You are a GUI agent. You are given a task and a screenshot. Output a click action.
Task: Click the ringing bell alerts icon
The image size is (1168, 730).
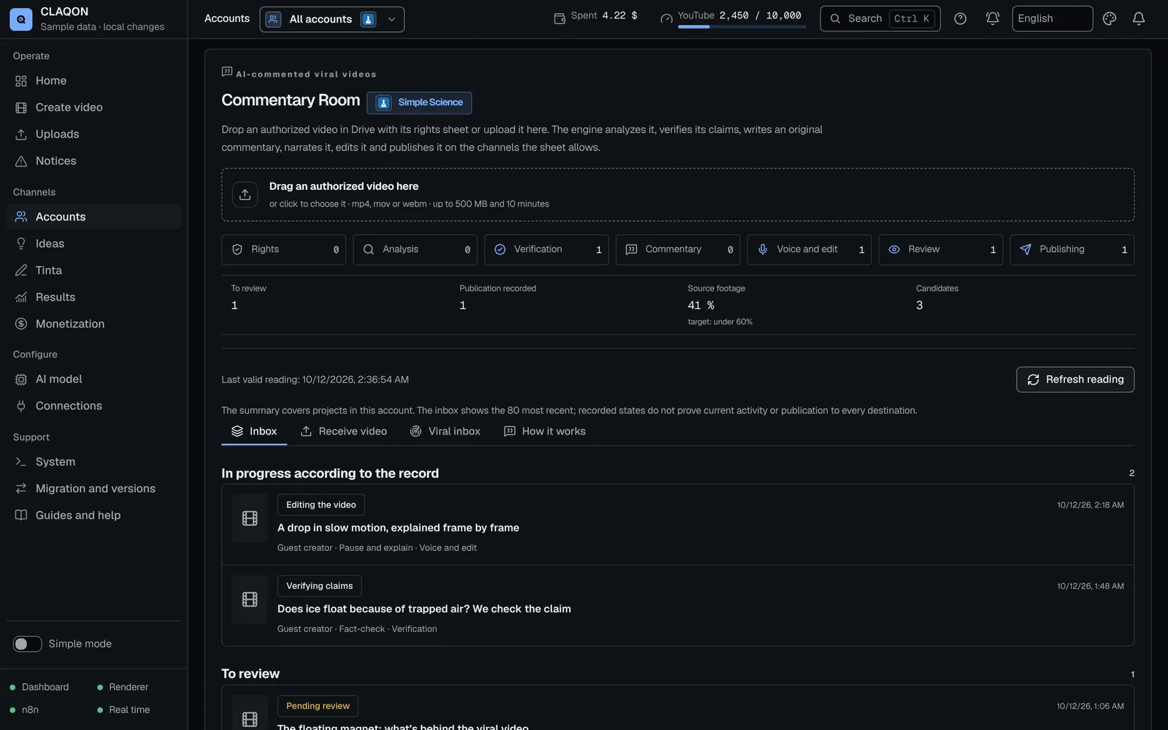click(993, 19)
